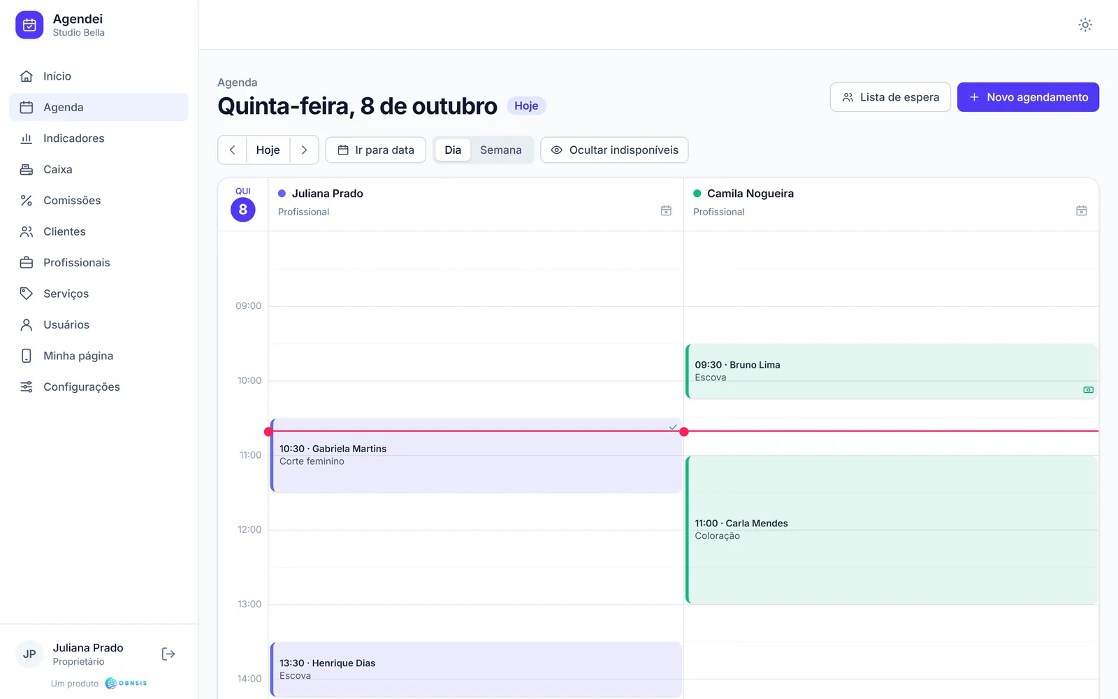Toggle Ocultar indisponíveis visibility
The height and width of the screenshot is (699, 1118).
click(x=614, y=150)
